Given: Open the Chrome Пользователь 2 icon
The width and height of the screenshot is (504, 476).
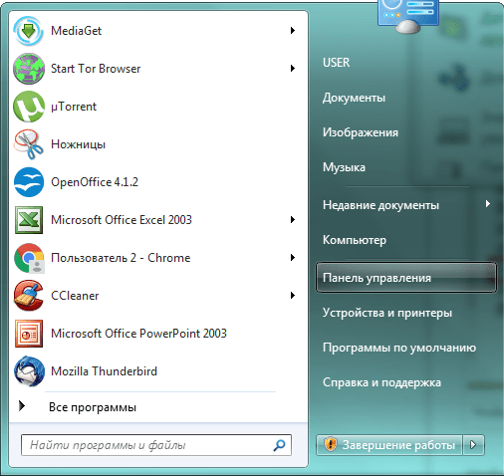Looking at the screenshot, I should click(29, 258).
